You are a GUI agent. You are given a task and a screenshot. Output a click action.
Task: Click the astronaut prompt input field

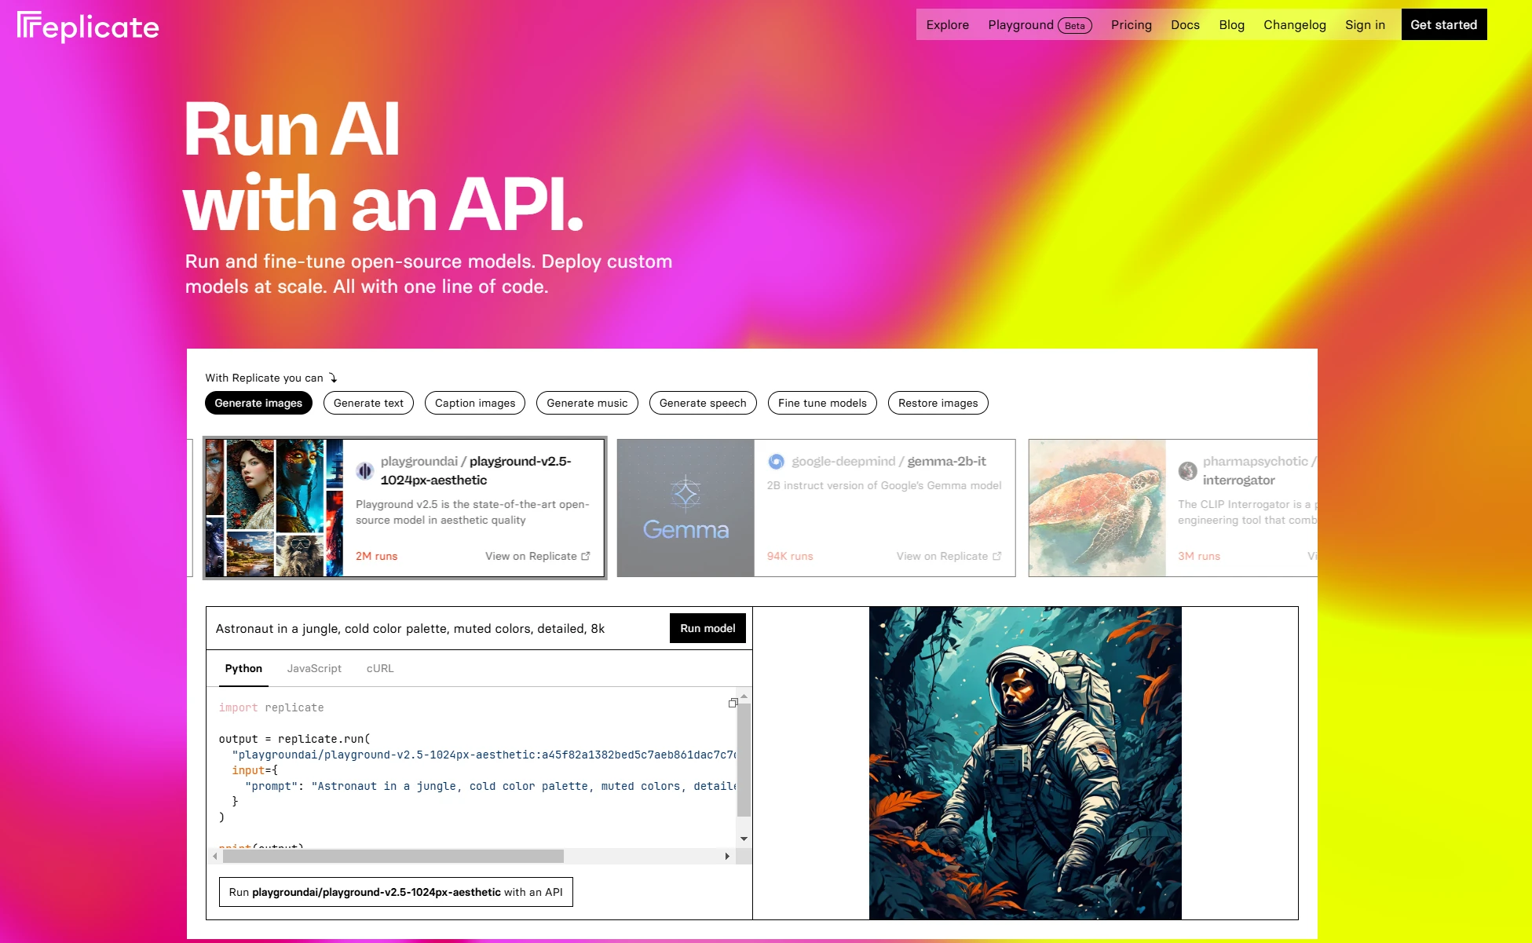click(x=437, y=628)
